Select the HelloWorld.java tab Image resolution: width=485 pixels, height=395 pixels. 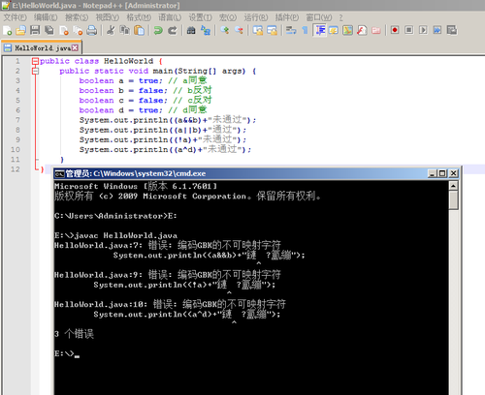[42, 48]
